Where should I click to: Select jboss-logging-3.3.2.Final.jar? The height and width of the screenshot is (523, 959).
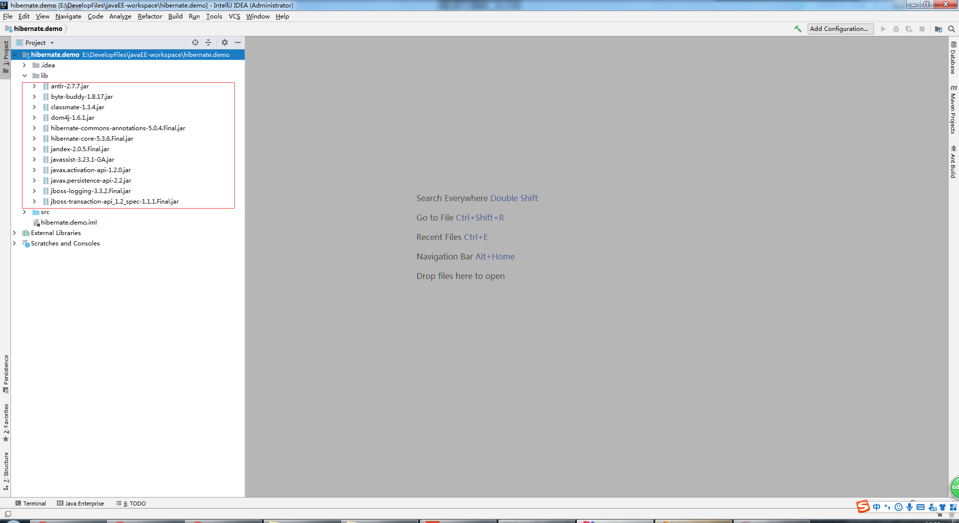point(90,191)
